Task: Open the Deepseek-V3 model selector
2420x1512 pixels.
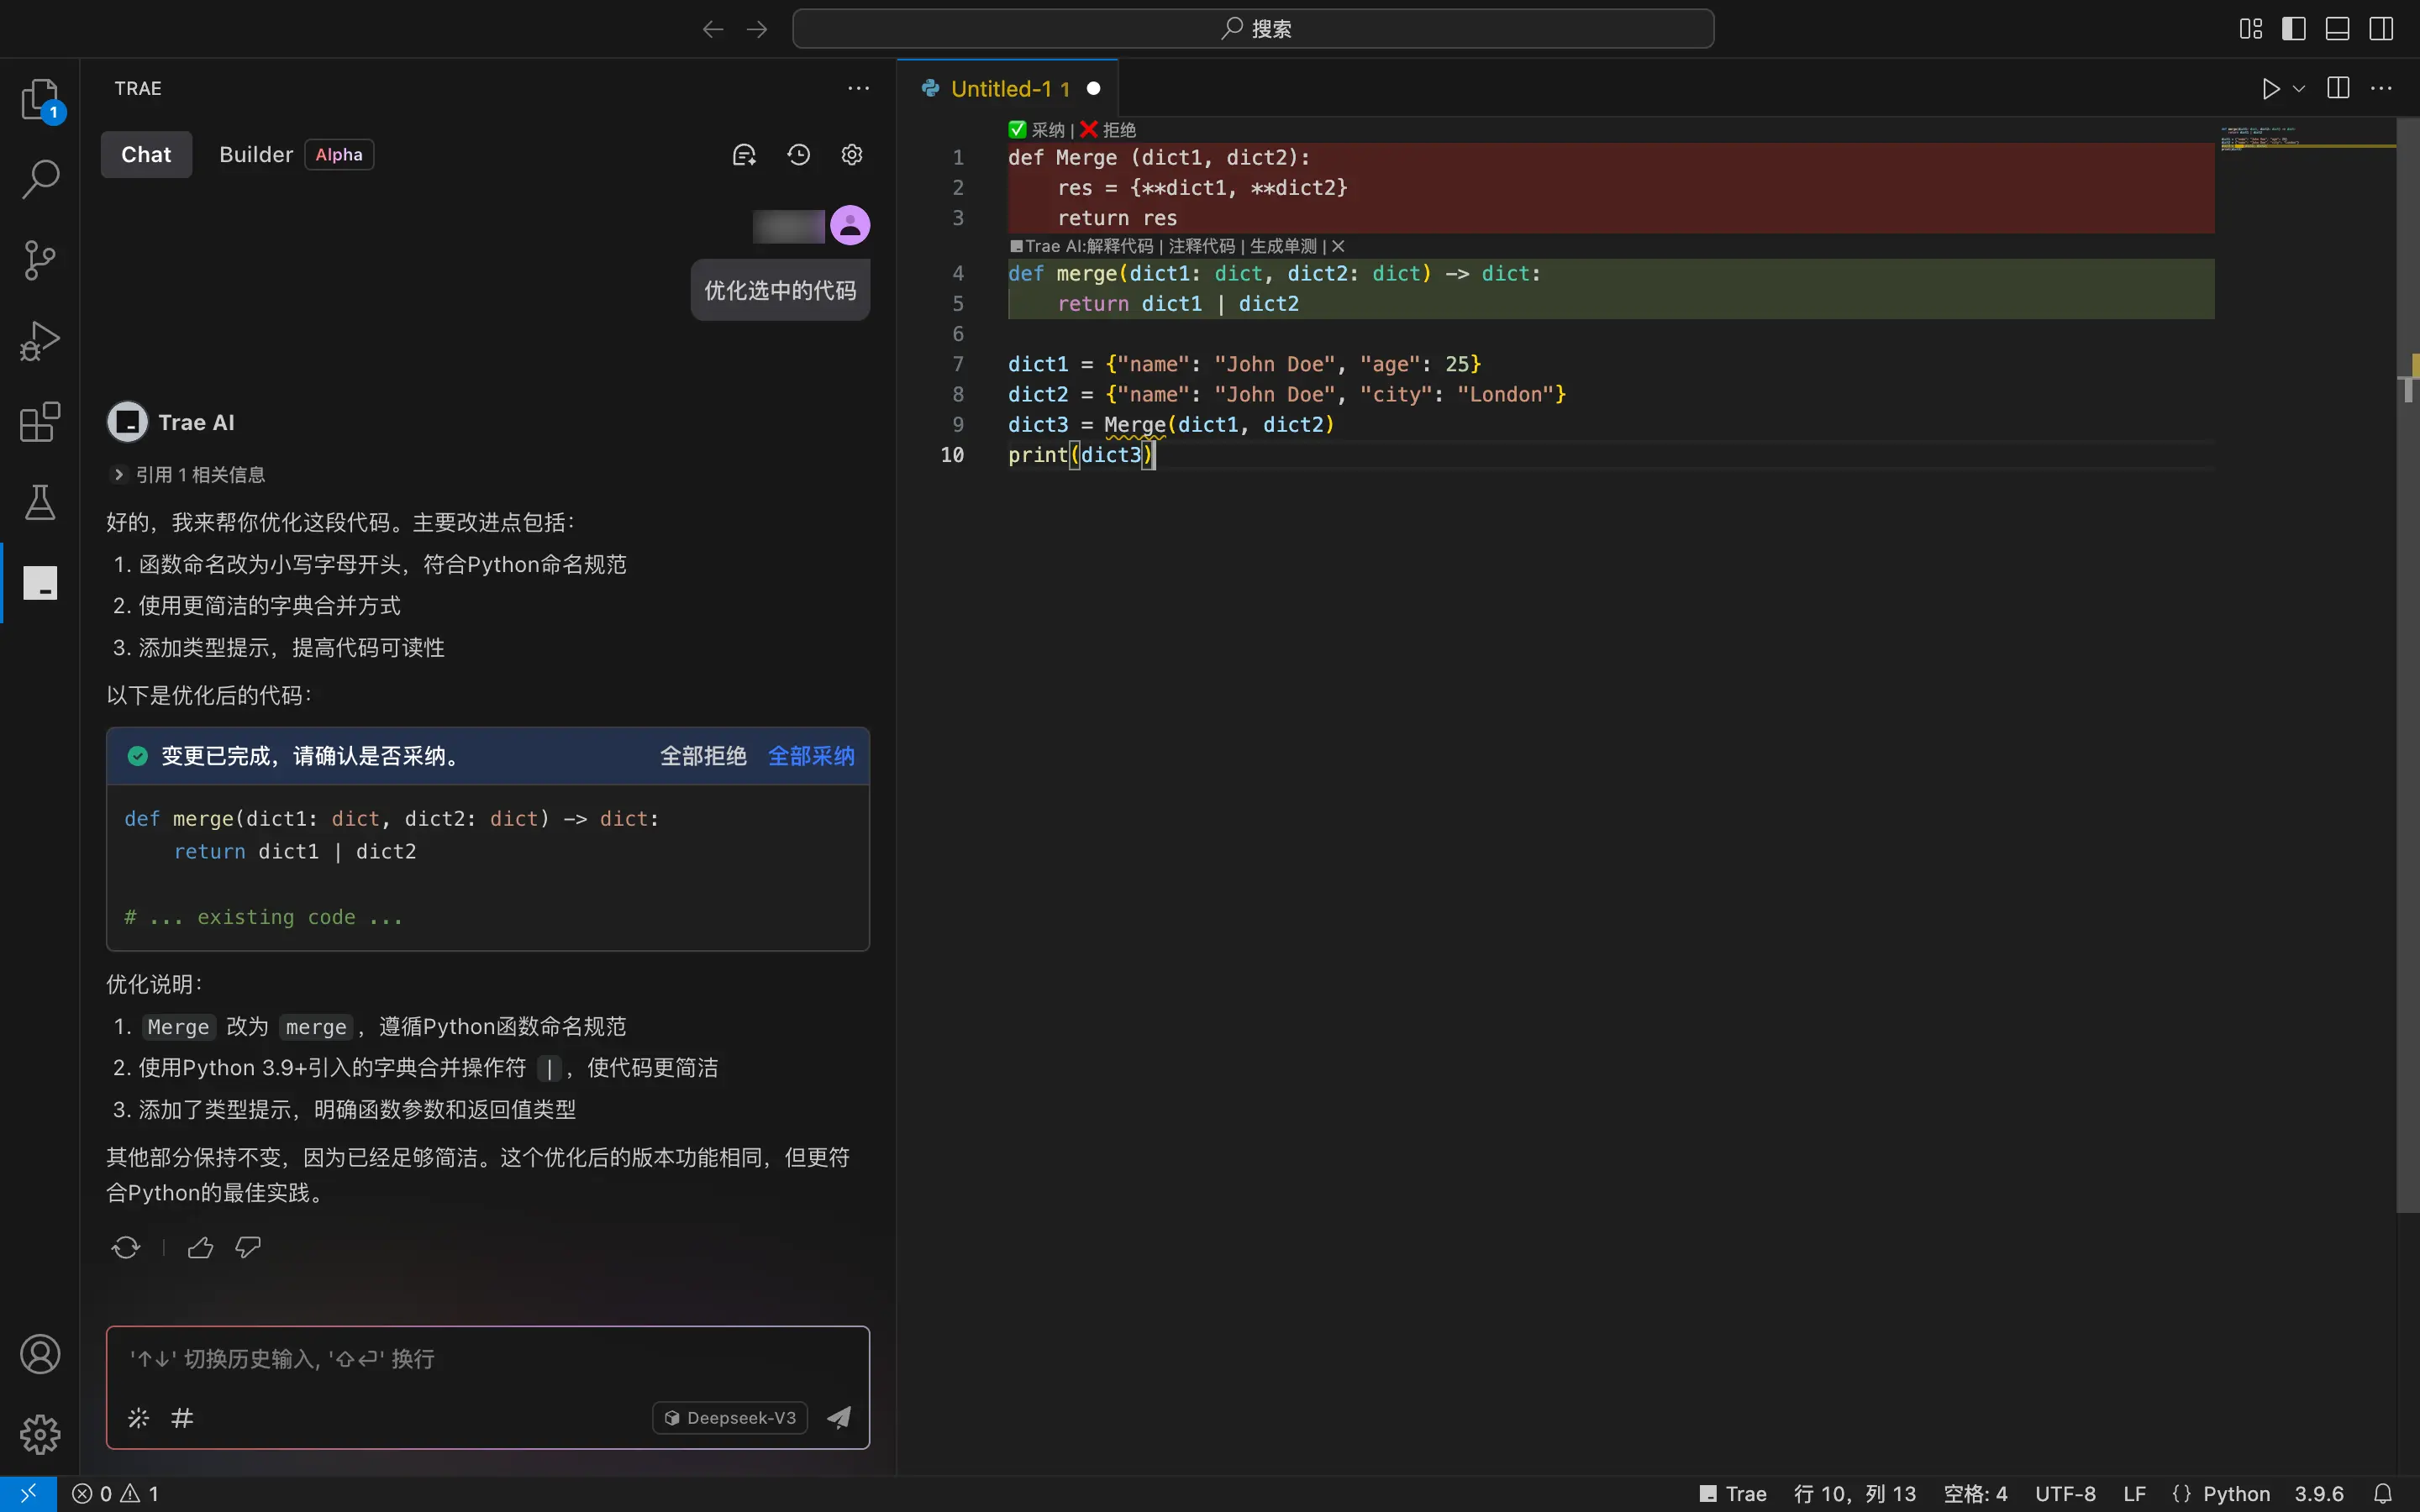Action: pyautogui.click(x=730, y=1417)
